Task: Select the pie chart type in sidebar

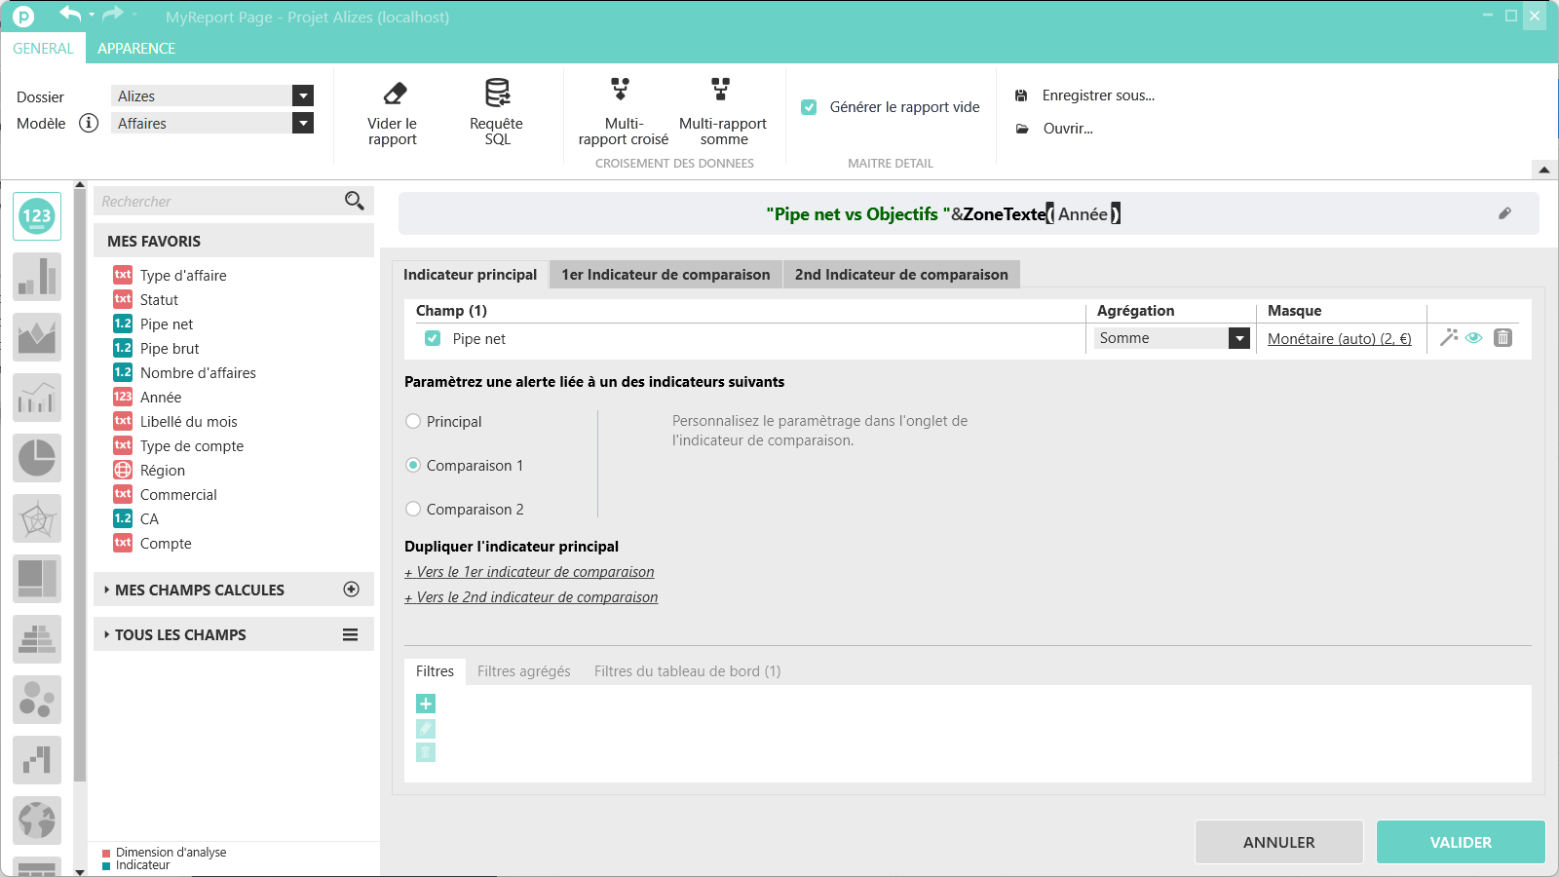Action: point(37,458)
